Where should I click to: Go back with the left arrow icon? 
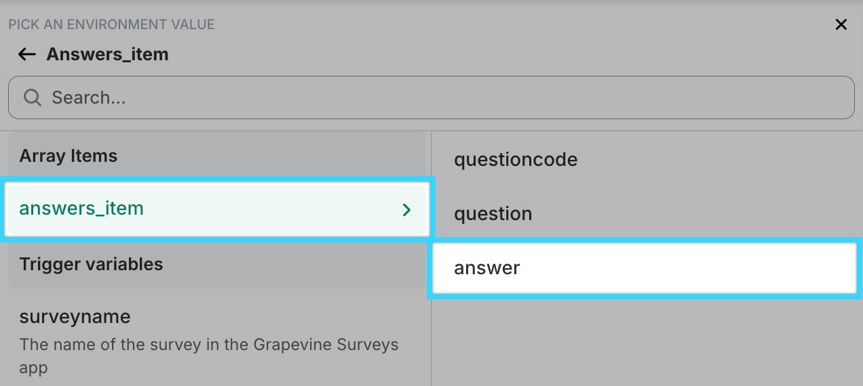[x=27, y=54]
